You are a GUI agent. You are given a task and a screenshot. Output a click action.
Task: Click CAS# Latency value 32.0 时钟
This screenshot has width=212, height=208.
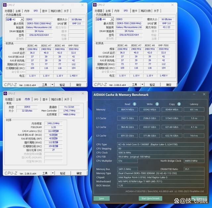point(53,131)
